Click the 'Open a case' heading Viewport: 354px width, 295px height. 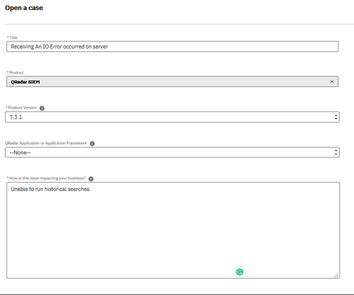(x=24, y=8)
